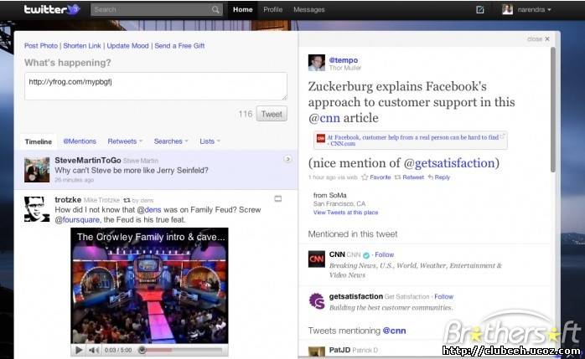This screenshot has height=359, width=585.
Task: Click the video progress bar
Action: [x=184, y=351]
